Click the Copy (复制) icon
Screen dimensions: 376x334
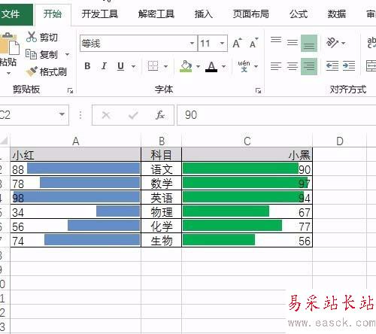pyautogui.click(x=31, y=54)
